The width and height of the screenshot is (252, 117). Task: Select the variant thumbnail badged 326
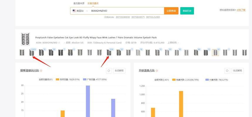pyautogui.click(x=109, y=52)
